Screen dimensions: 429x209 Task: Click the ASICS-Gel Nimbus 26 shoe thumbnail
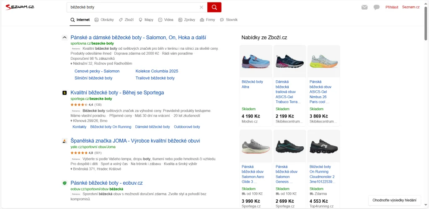[x=324, y=61]
